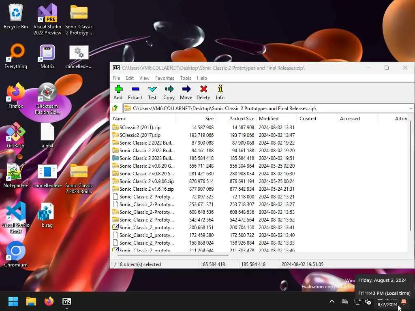The height and width of the screenshot is (311, 415).
Task: Click the Extract toolbar icon
Action: pos(135,92)
